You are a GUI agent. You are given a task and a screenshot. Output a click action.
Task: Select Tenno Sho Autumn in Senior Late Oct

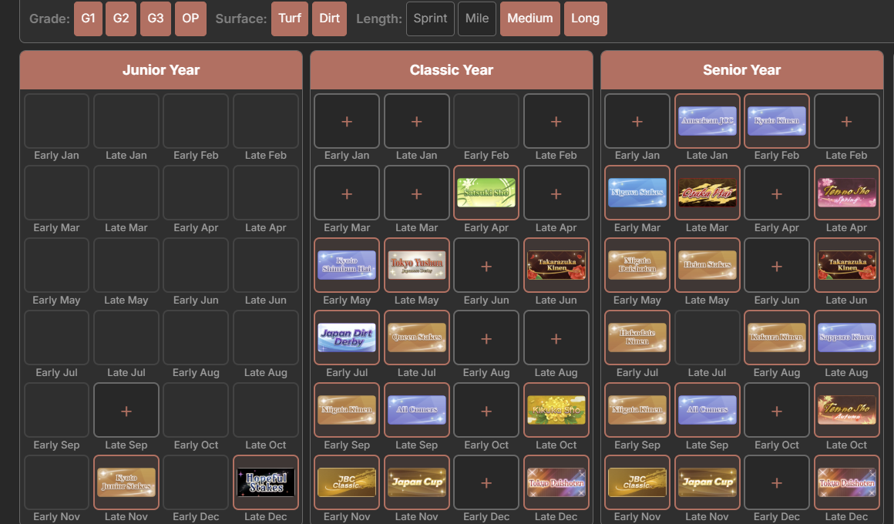pyautogui.click(x=847, y=410)
